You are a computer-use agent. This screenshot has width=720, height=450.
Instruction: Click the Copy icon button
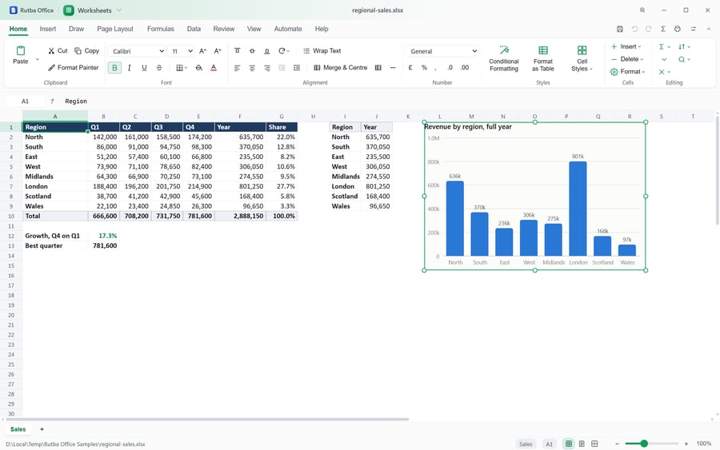tap(78, 51)
